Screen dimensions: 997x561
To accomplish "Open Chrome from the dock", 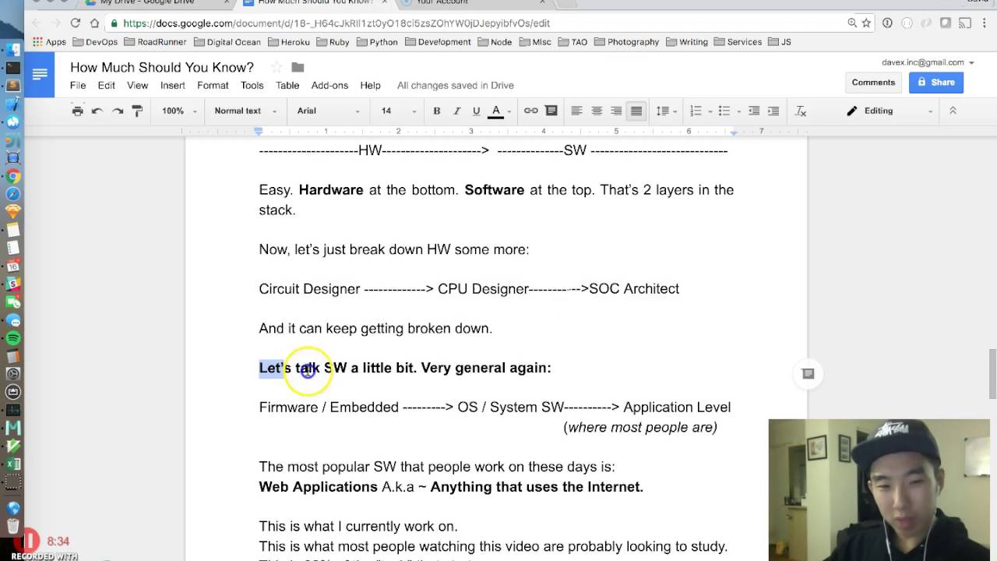I will coord(12,176).
